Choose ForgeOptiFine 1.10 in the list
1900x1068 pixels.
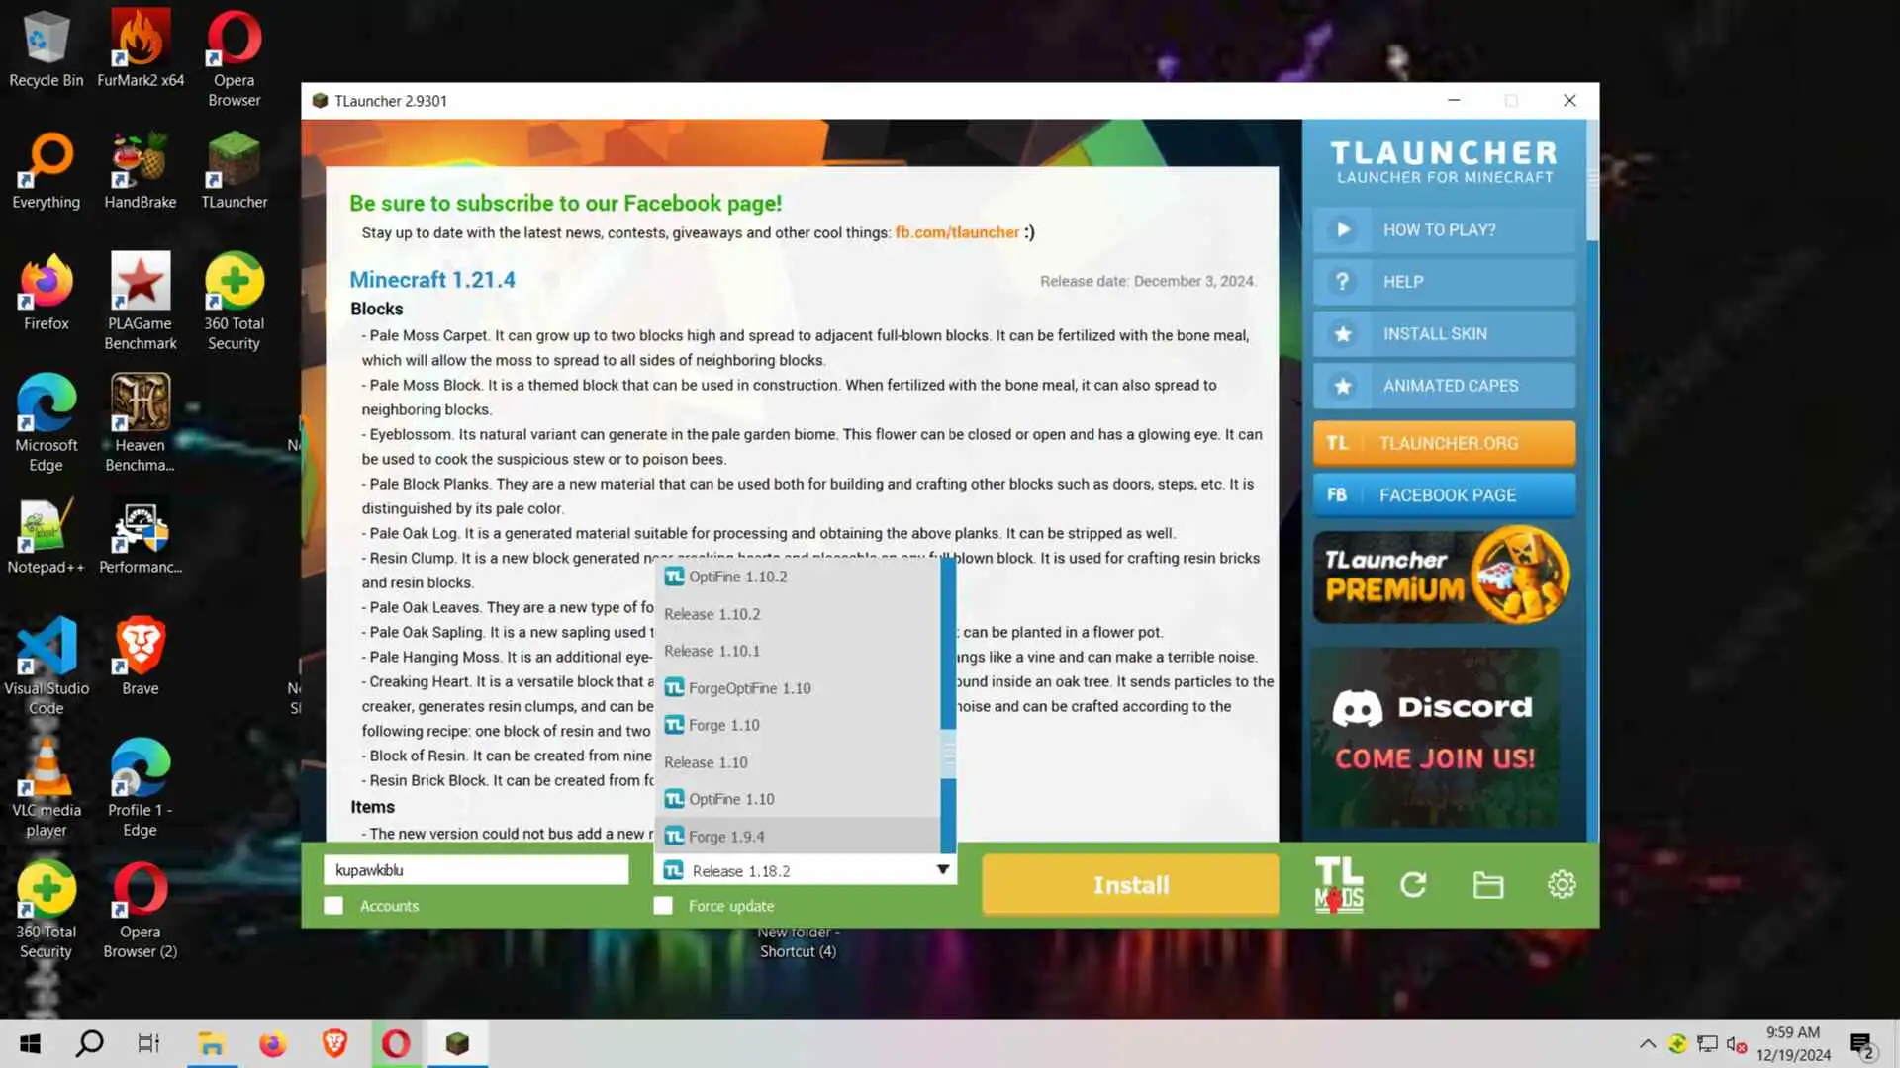[749, 688]
